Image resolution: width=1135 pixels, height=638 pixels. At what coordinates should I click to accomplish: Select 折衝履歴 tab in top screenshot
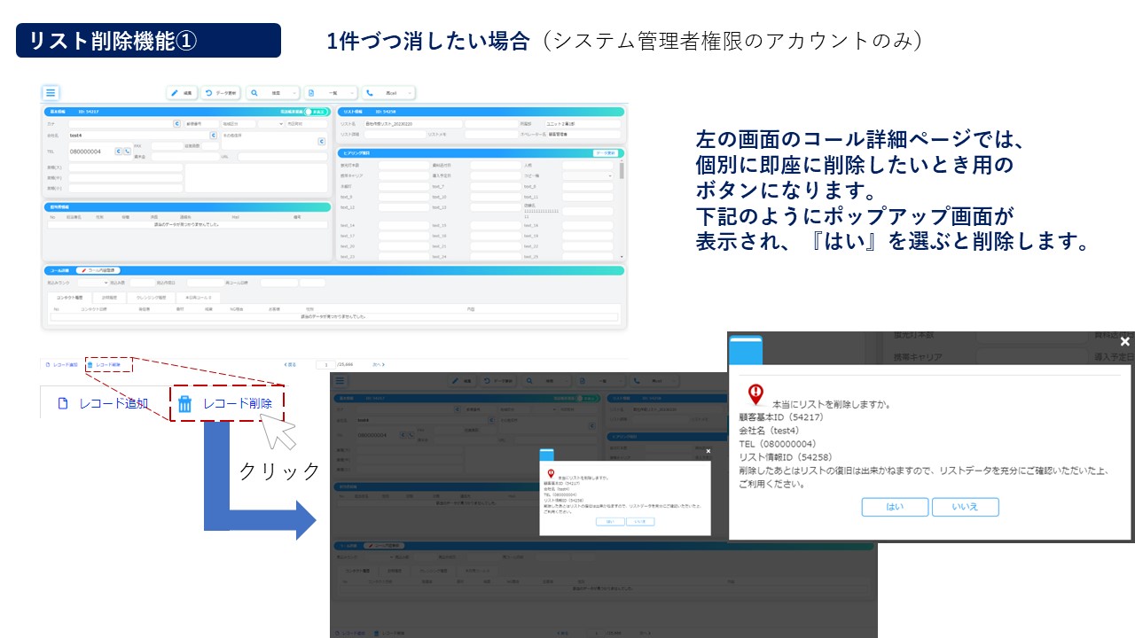(x=110, y=298)
